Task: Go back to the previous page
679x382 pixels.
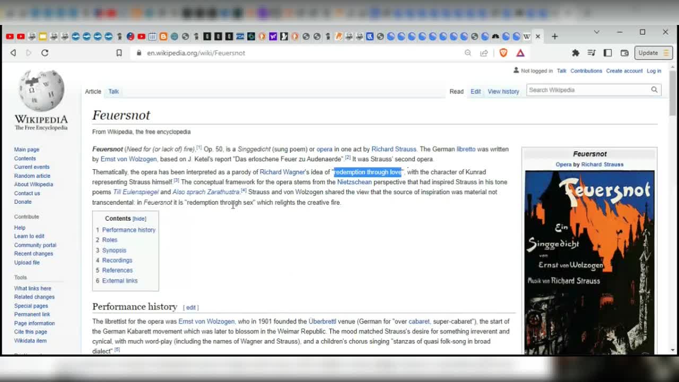Action: tap(13, 53)
